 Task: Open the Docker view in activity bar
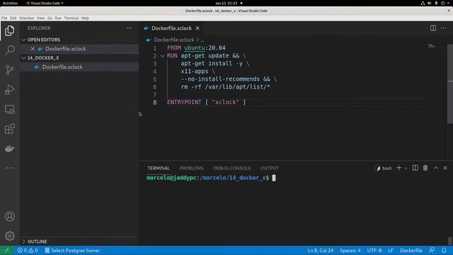(9, 149)
